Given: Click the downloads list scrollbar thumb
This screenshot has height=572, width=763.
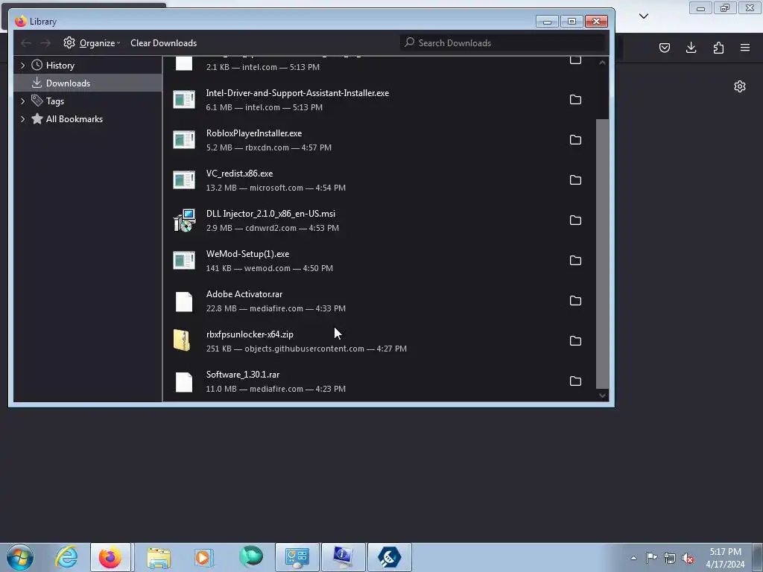Looking at the screenshot, I should [x=602, y=253].
